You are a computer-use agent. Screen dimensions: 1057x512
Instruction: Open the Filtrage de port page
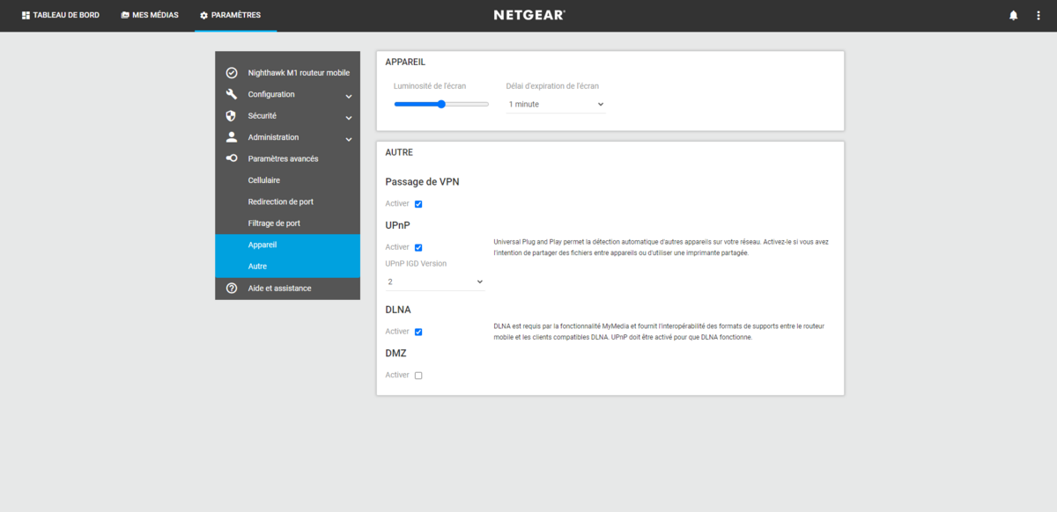[x=287, y=223]
